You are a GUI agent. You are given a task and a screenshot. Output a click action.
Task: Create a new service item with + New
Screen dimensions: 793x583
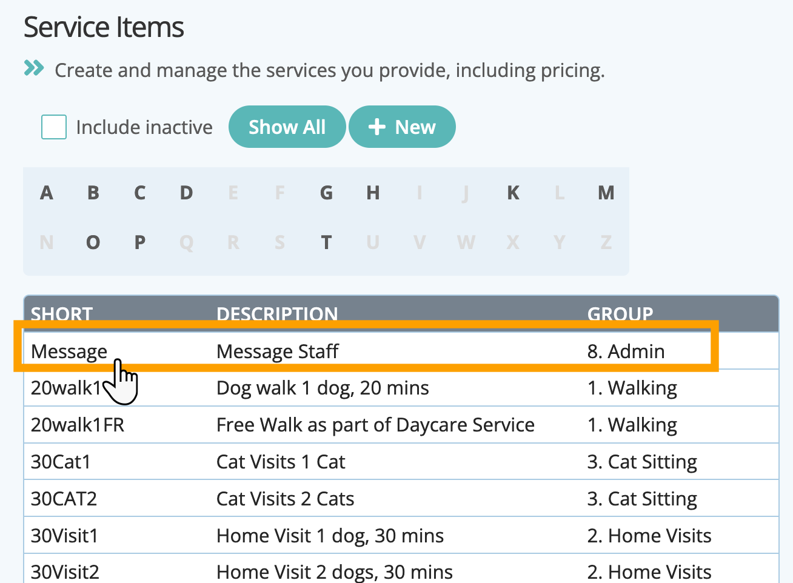pyautogui.click(x=402, y=127)
